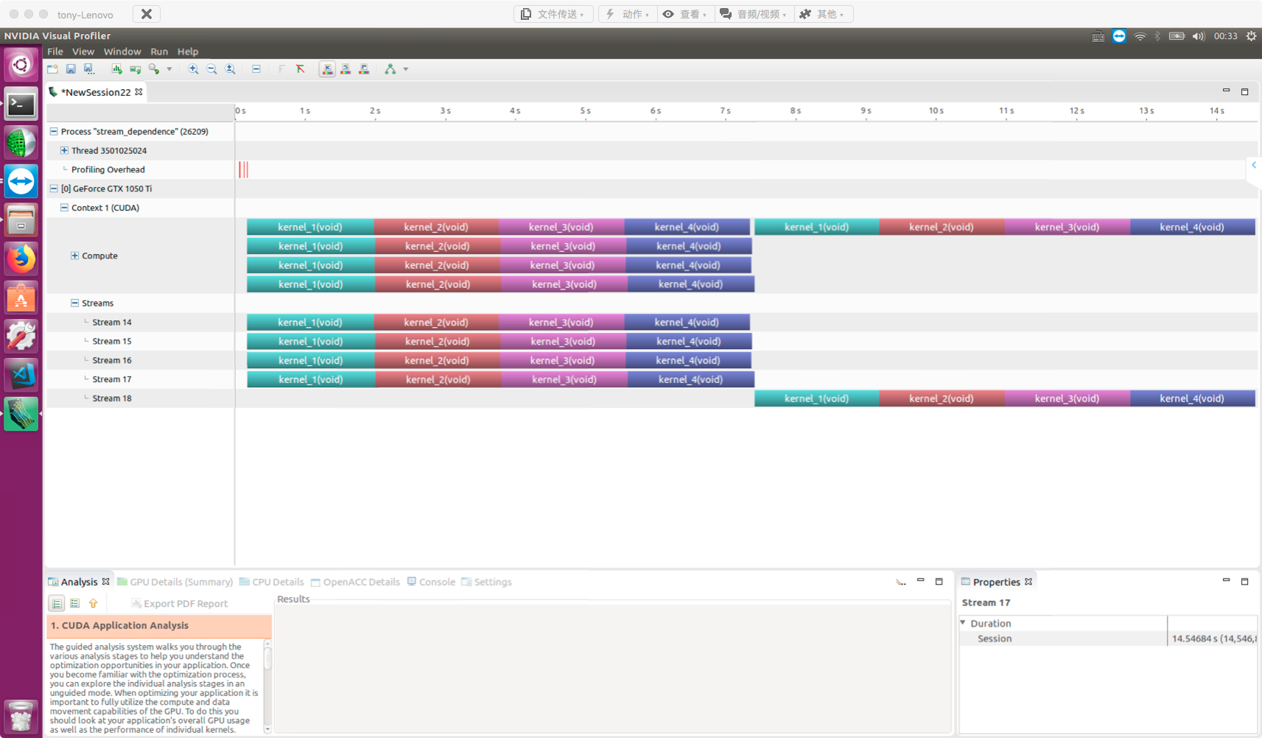This screenshot has height=738, width=1262.
Task: Toggle the P process color mode button
Action: 364,69
